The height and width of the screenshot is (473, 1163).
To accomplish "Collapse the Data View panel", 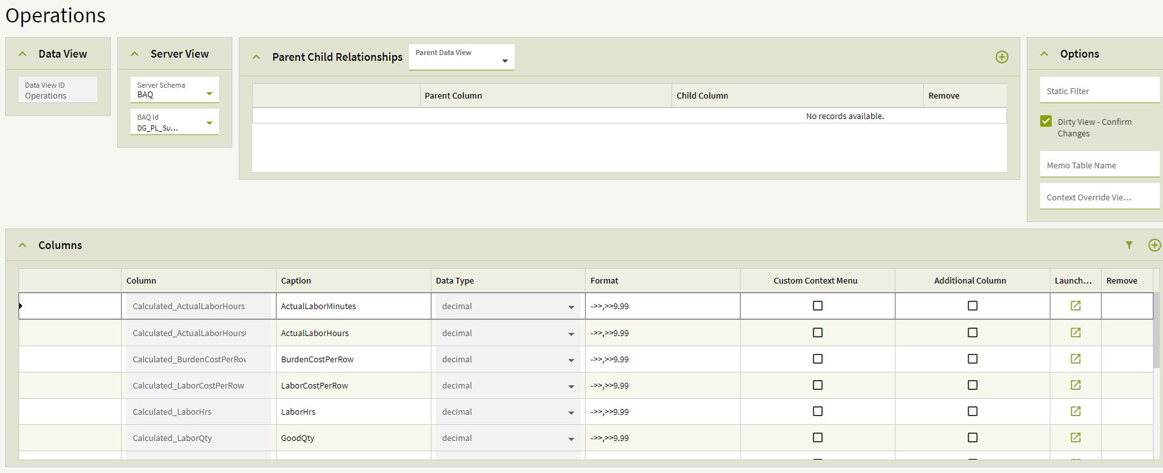I will (x=23, y=54).
